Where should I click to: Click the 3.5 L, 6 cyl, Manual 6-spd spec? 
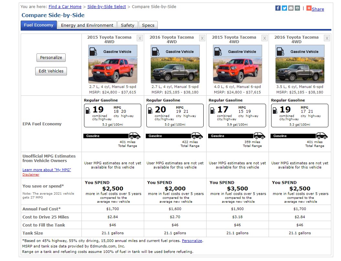click(300, 87)
